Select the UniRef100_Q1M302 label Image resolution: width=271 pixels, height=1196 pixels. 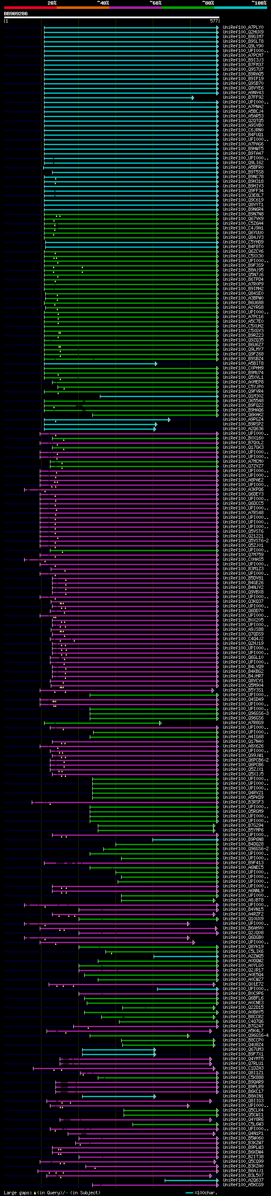(243, 396)
